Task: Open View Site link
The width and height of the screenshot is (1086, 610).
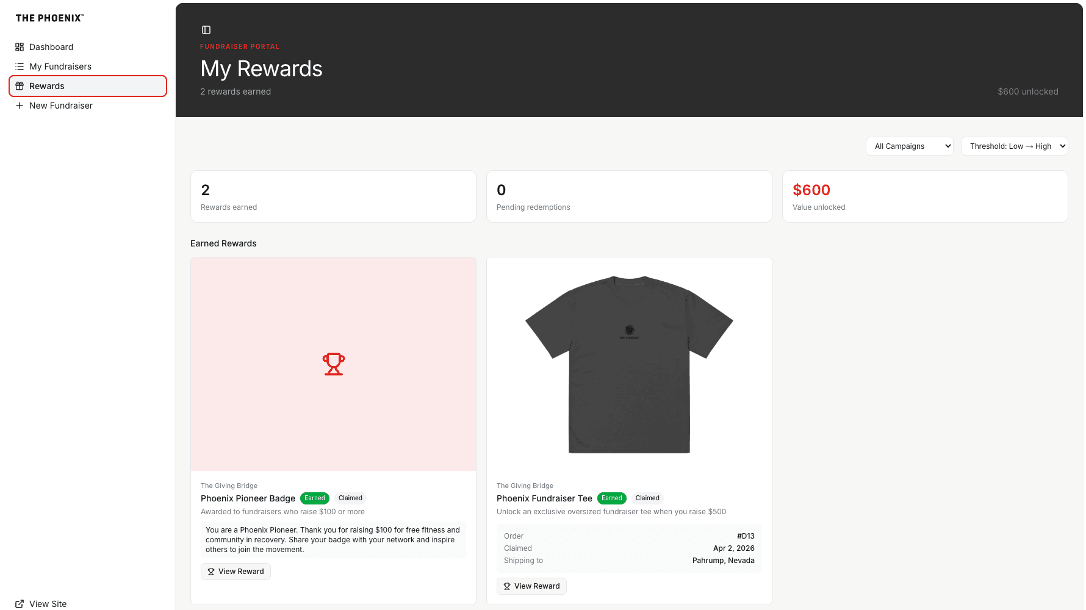Action: (48, 604)
